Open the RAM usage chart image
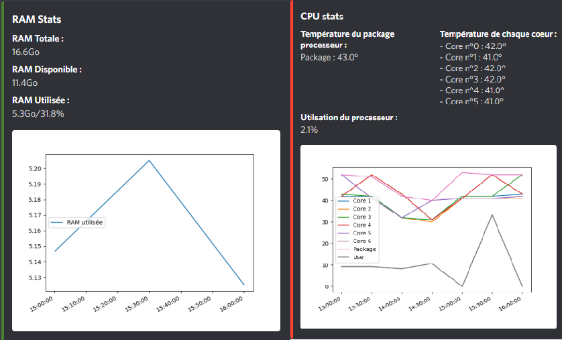 pos(146,230)
